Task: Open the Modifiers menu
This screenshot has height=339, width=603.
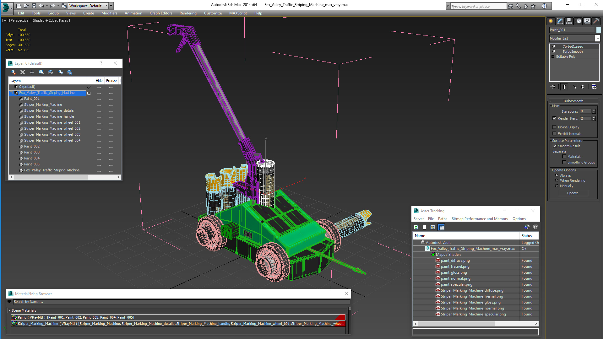Action: pos(109,13)
